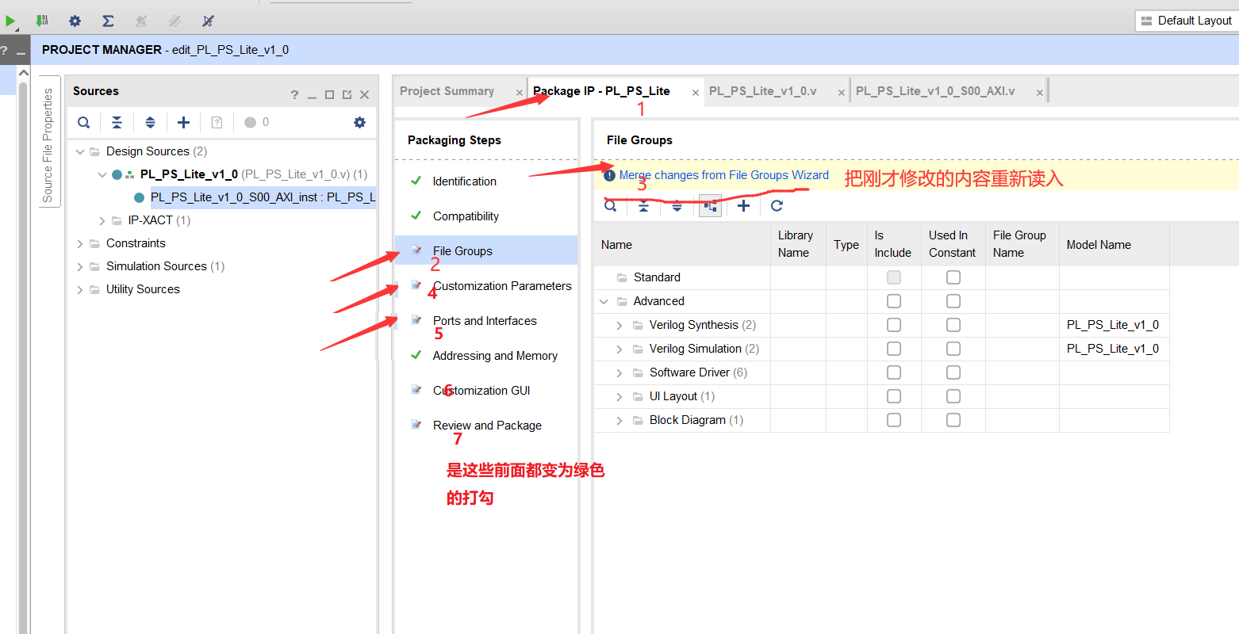
Task: Expand all items in the Sources panel
Action: coord(150,122)
